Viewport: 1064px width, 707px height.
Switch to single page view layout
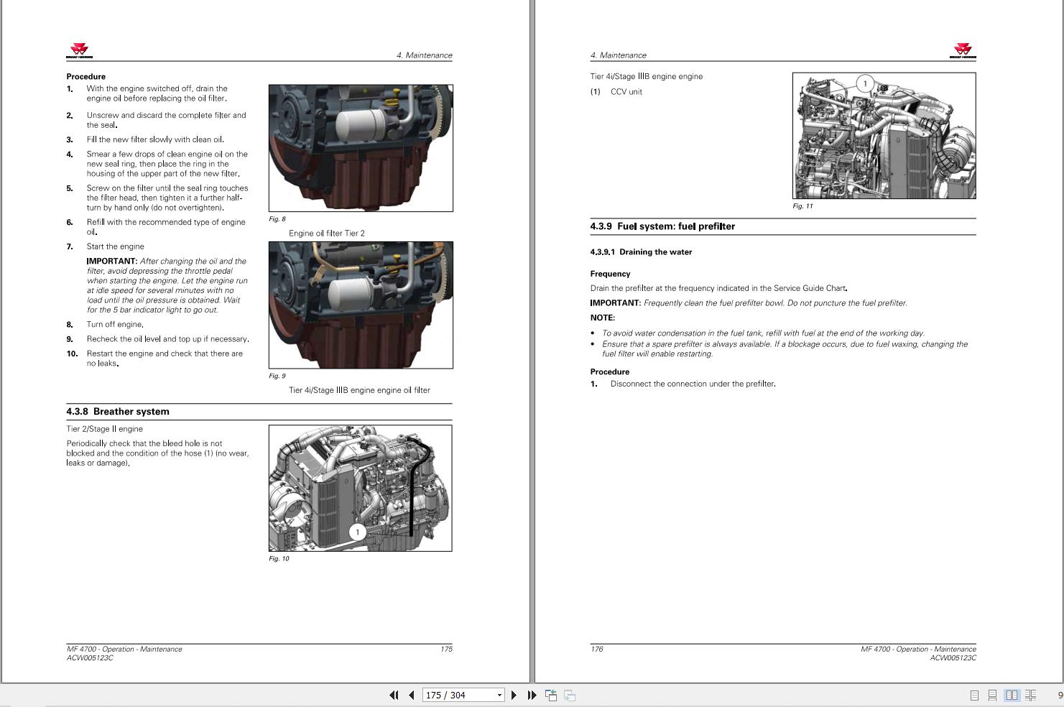[974, 696]
